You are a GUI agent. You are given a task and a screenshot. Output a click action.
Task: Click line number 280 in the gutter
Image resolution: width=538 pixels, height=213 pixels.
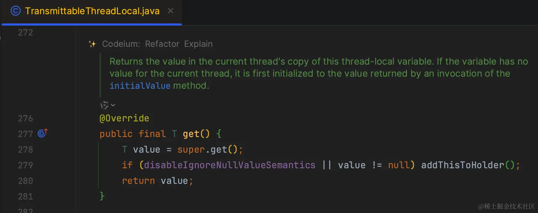(x=26, y=181)
